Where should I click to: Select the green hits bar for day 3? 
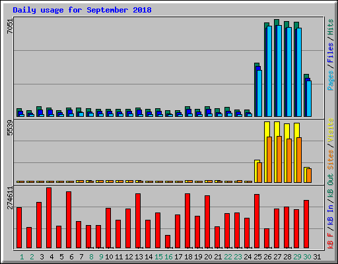pyautogui.click(x=38, y=112)
